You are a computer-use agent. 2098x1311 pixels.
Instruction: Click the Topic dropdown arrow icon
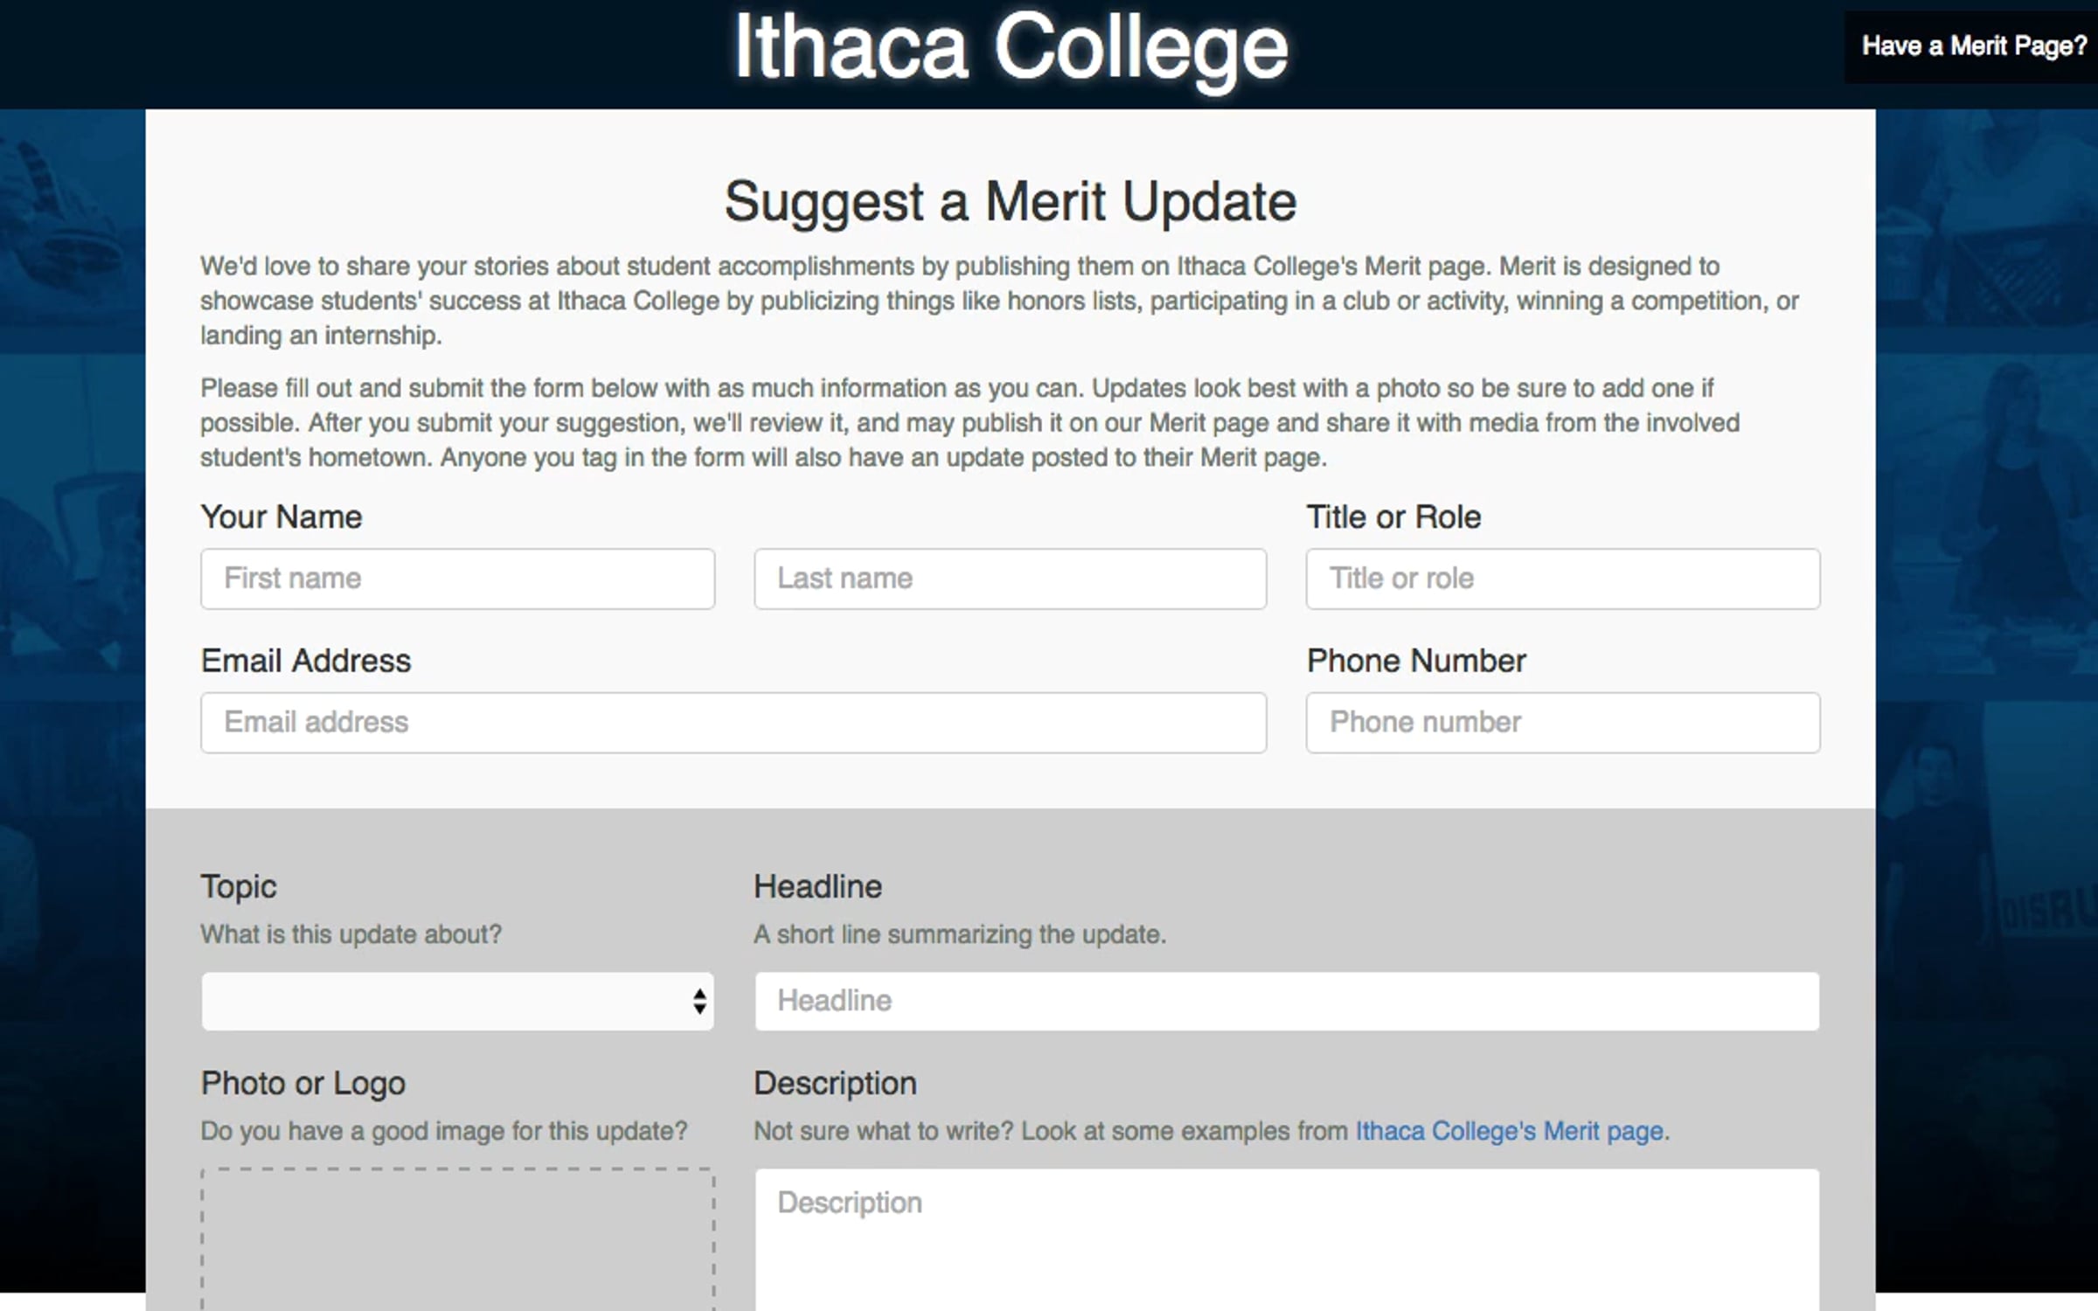699,1001
